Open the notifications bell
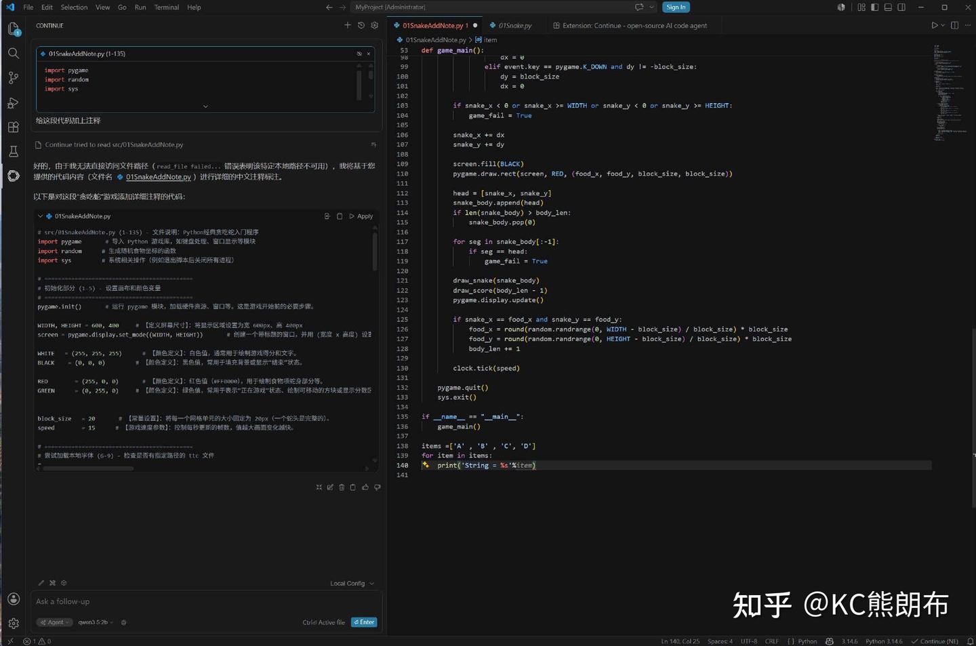 point(970,641)
